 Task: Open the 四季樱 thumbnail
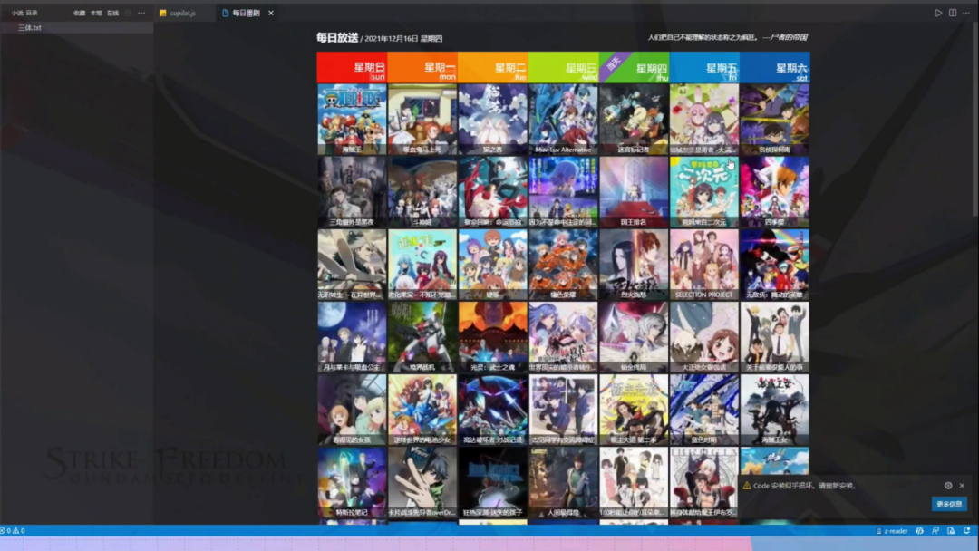775,191
